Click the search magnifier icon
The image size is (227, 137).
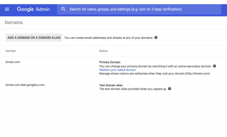[x=63, y=9]
